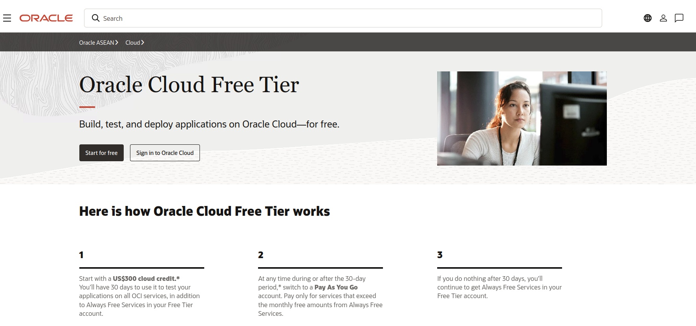This screenshot has height=326, width=696.
Task: Open the chat contact icon
Action: coord(679,18)
